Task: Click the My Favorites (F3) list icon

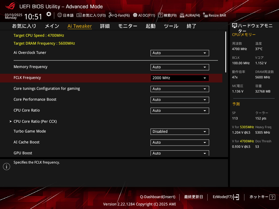Action: [79, 15]
